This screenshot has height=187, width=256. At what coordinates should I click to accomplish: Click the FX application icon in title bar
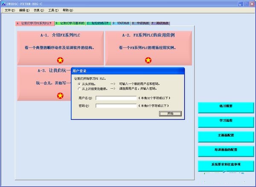pyautogui.click(x=3, y=4)
